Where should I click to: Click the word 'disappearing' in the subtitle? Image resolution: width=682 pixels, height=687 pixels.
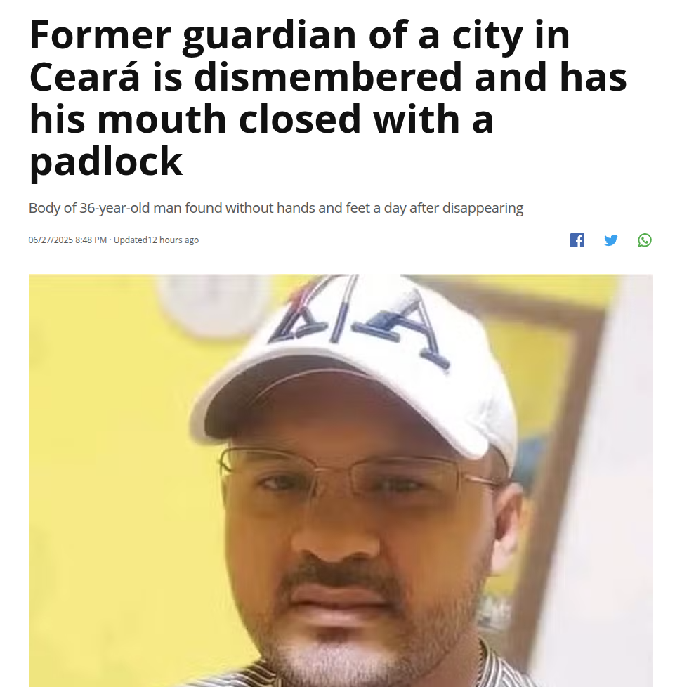coord(483,208)
